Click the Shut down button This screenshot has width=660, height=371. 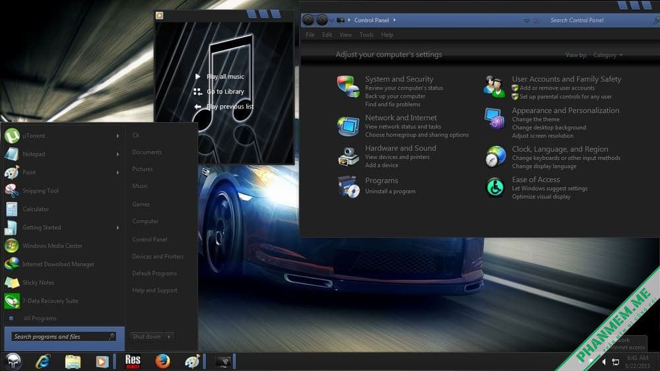pos(147,337)
